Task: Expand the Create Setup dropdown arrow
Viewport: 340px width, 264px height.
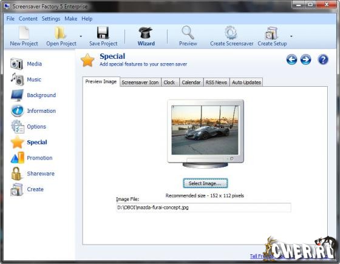Action: click(x=291, y=36)
